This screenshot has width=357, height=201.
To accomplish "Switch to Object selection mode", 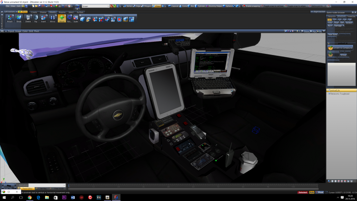I will click(156, 6).
